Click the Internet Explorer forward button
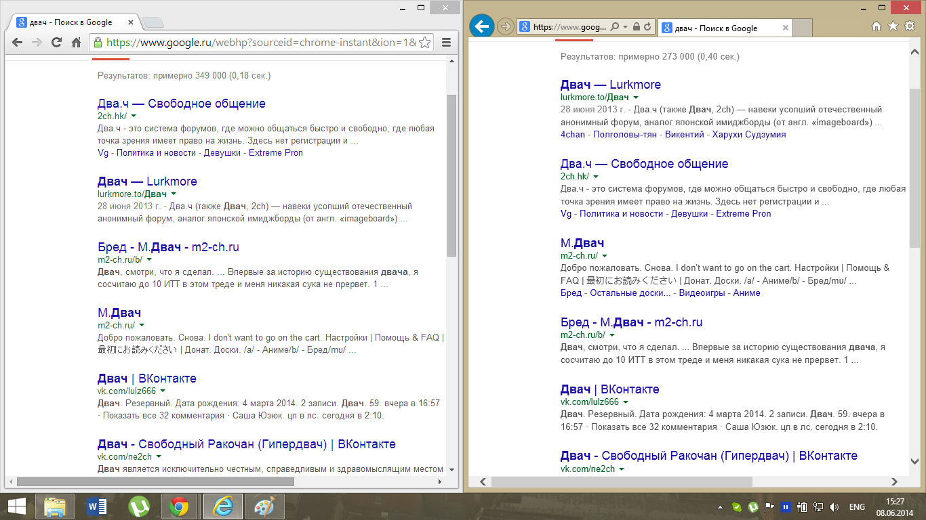The width and height of the screenshot is (926, 520). click(x=505, y=27)
